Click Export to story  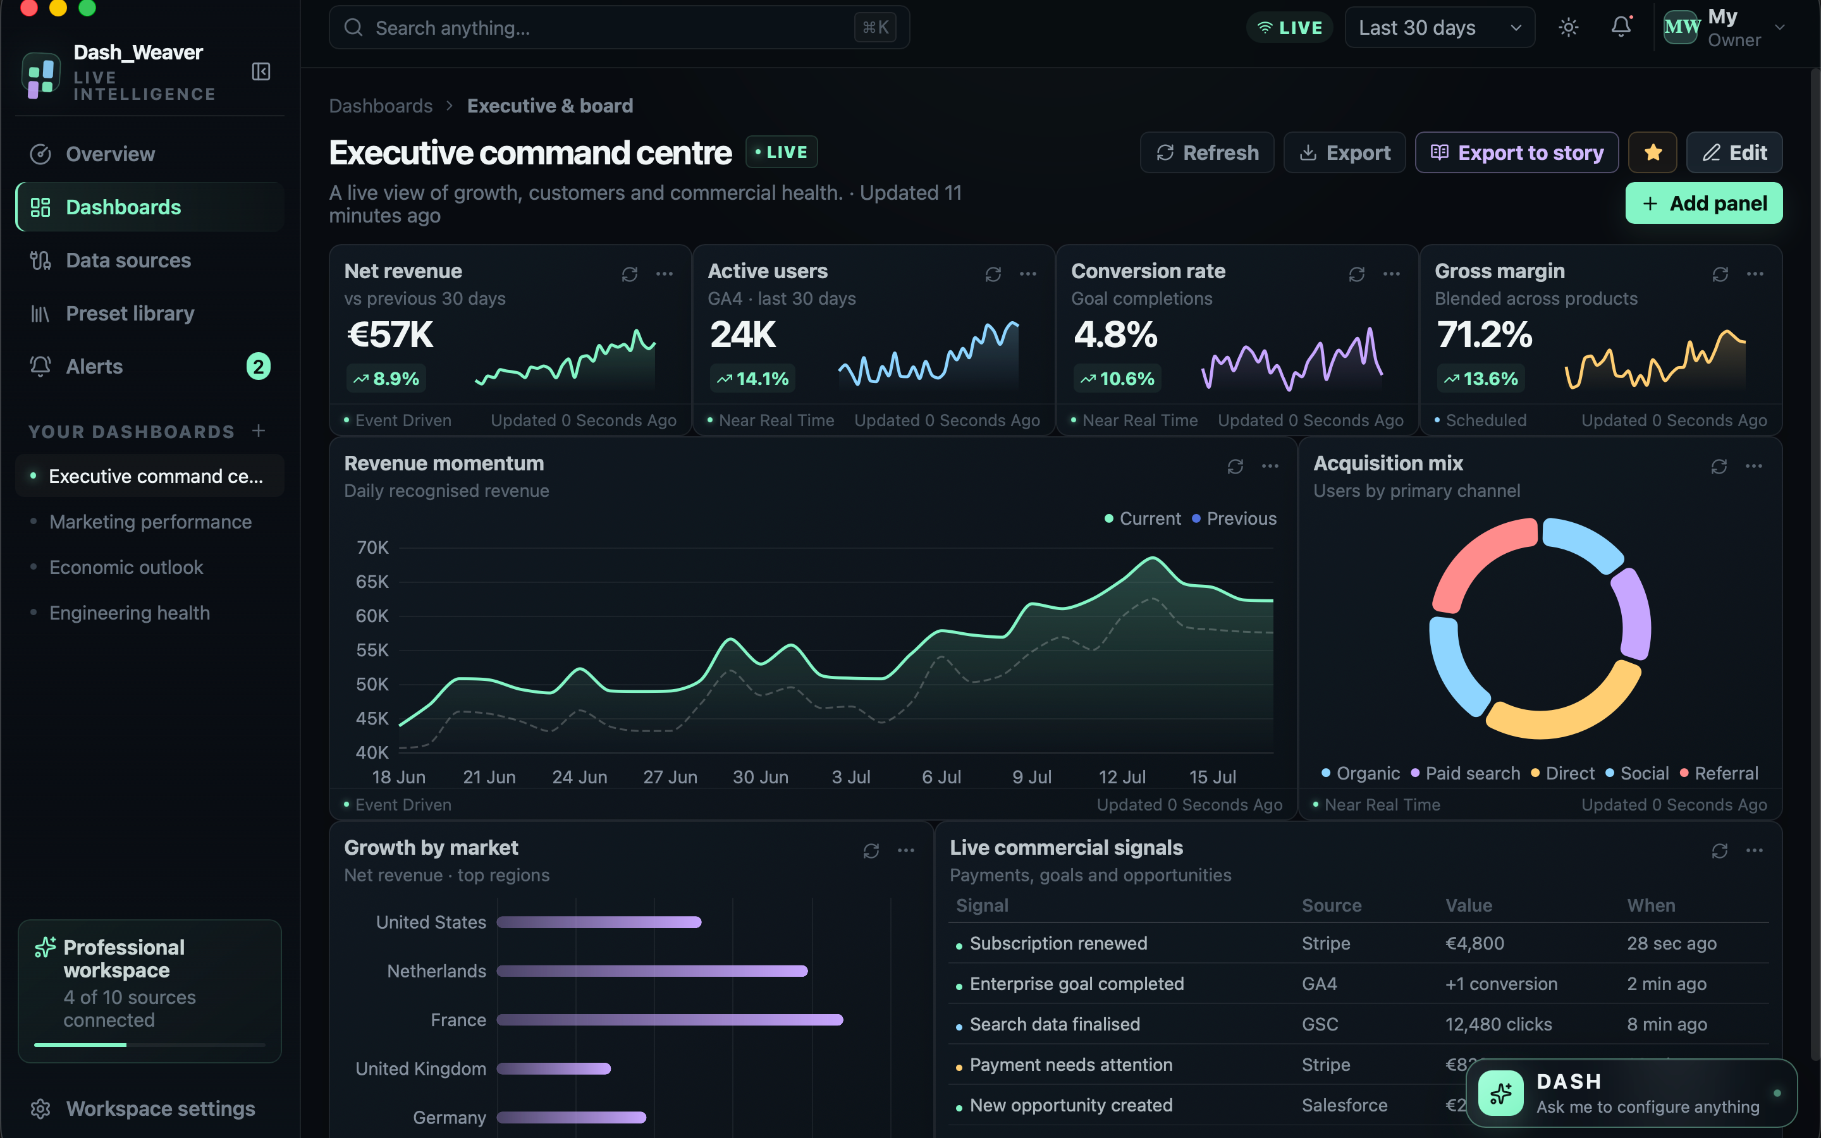(1516, 153)
